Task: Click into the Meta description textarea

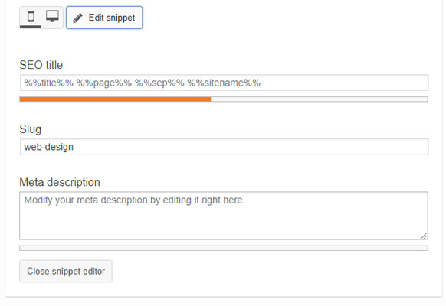Action: 224,216
